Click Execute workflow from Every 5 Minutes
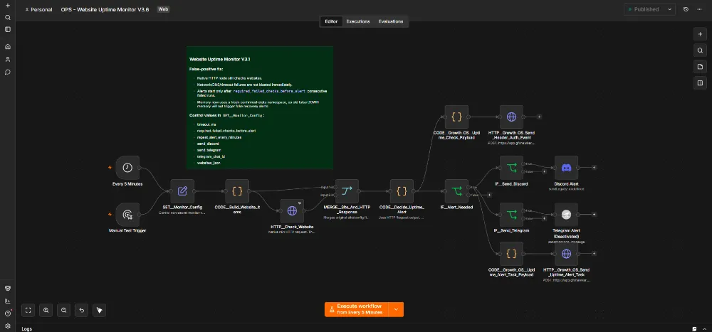Viewport: 712px width, 332px height. pyautogui.click(x=357, y=309)
